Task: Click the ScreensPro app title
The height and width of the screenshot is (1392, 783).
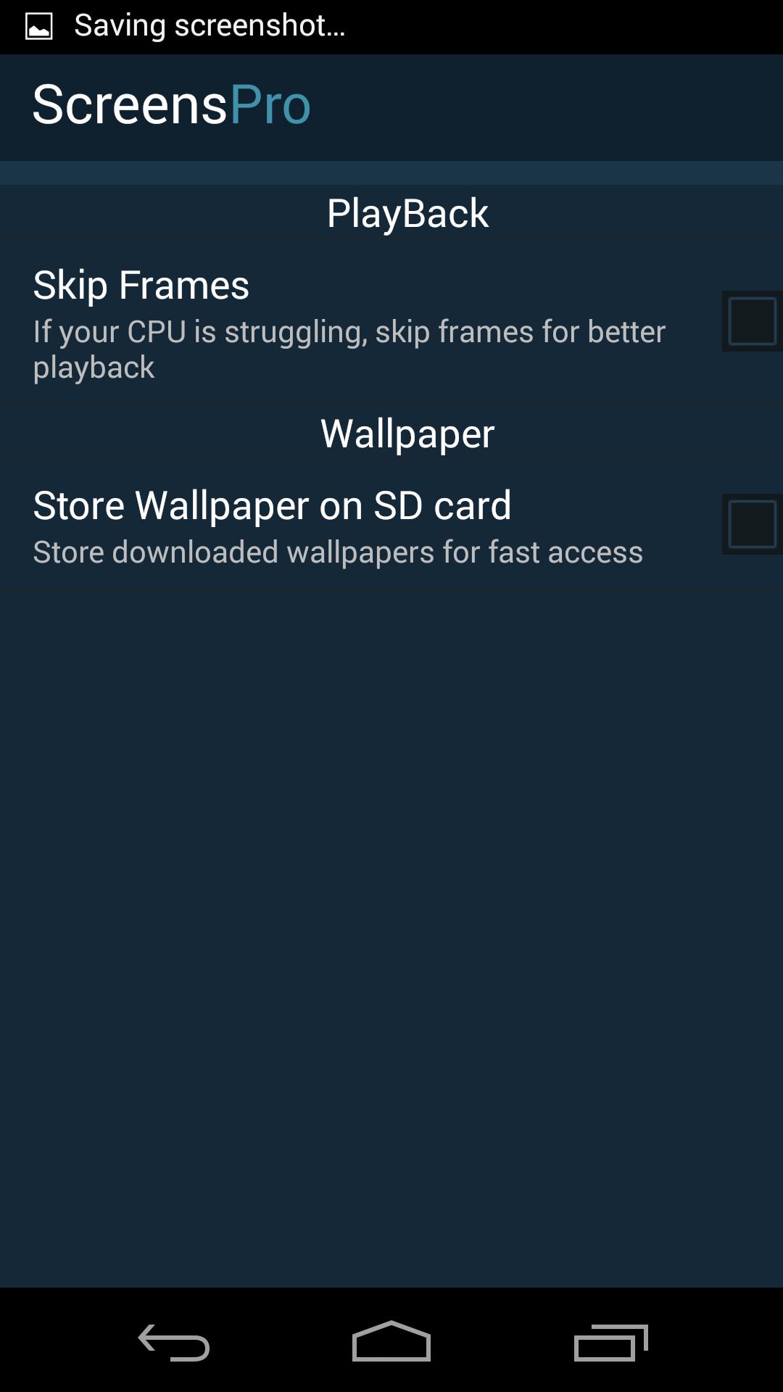Action: click(172, 105)
